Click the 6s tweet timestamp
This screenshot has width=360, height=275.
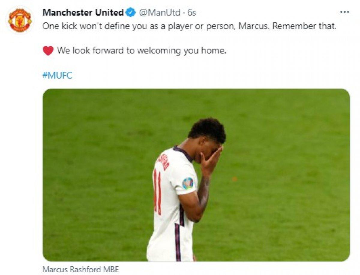click(191, 13)
